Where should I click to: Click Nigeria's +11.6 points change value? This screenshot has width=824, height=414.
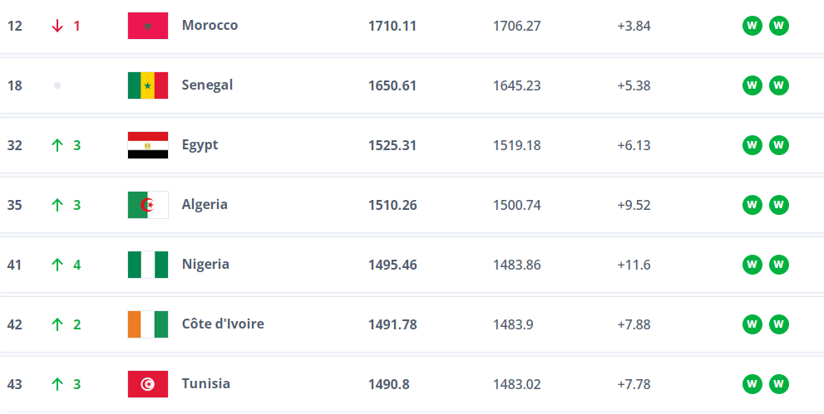(634, 265)
